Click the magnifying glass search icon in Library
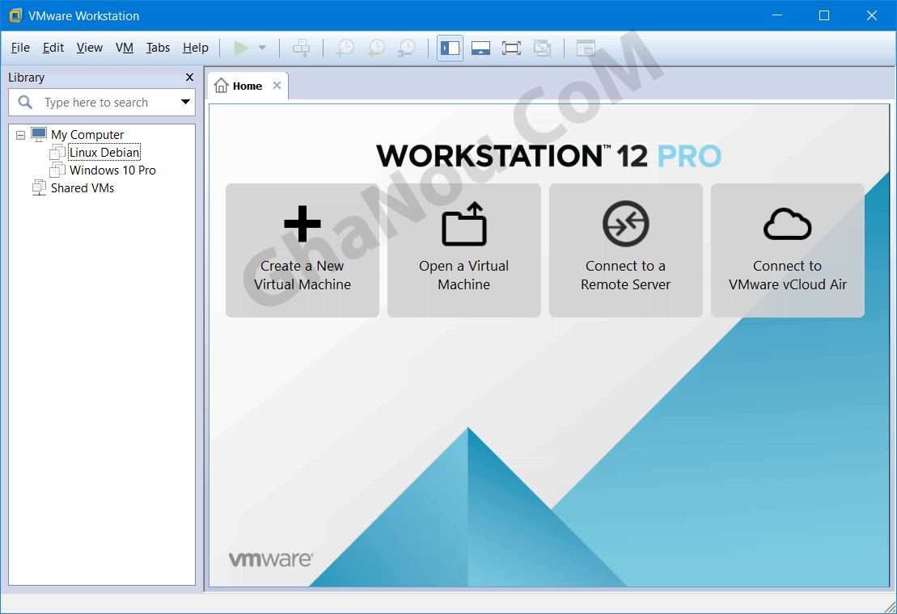The image size is (897, 614). 25,103
